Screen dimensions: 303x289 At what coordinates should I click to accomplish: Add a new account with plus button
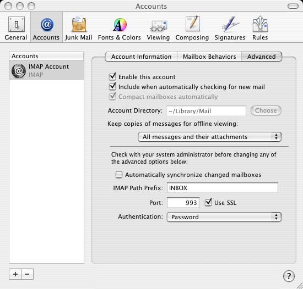15,274
